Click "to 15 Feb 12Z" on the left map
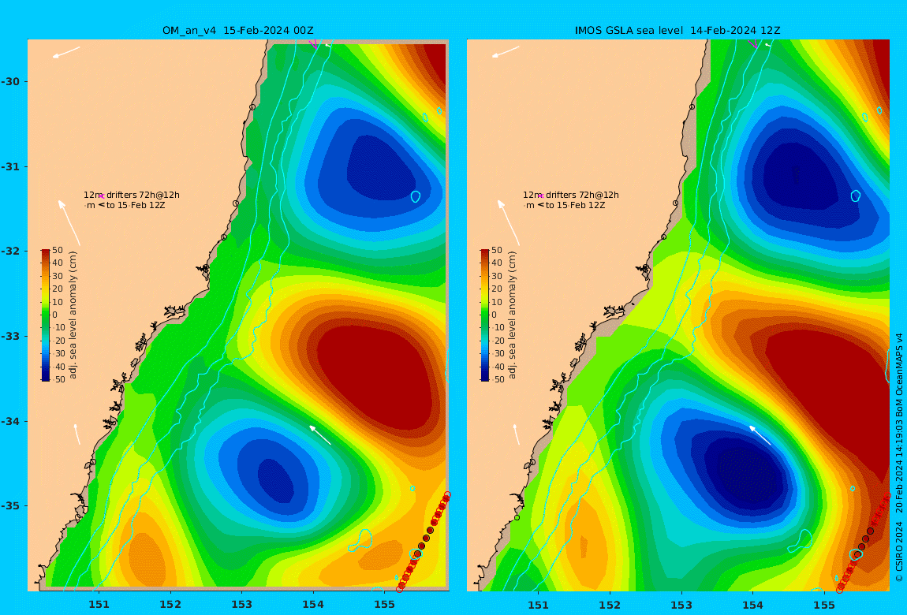 point(136,205)
